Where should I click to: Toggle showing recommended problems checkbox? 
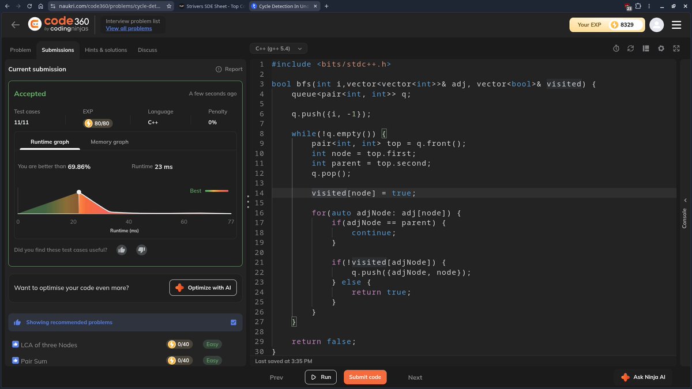point(234,322)
